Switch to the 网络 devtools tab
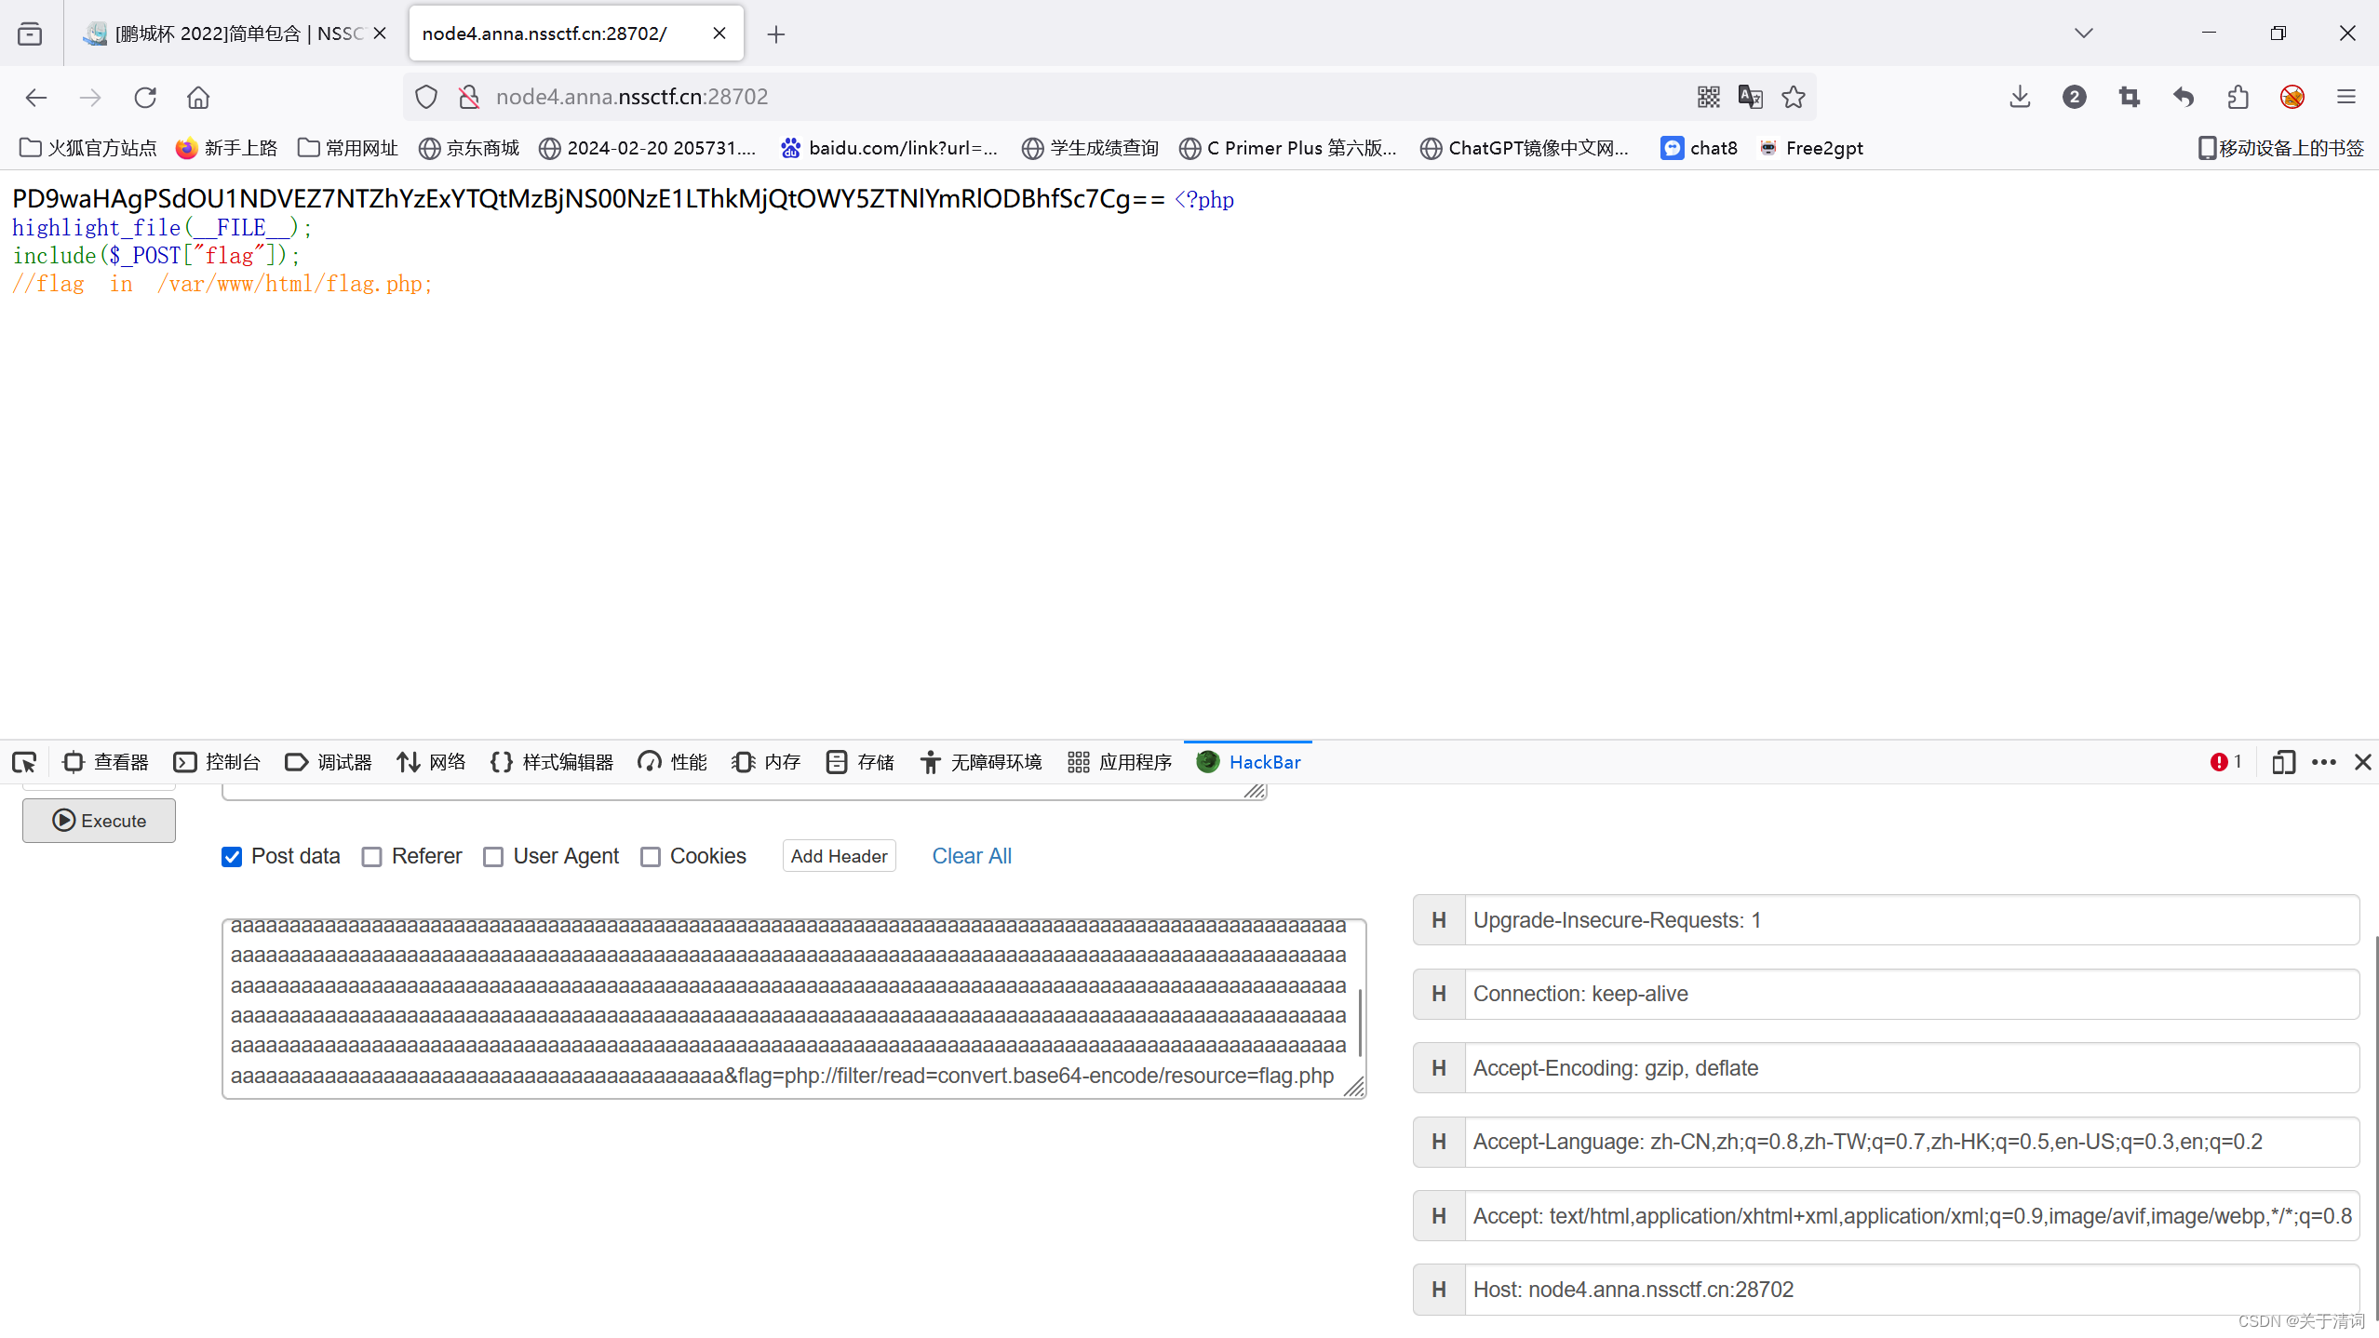 (x=431, y=762)
